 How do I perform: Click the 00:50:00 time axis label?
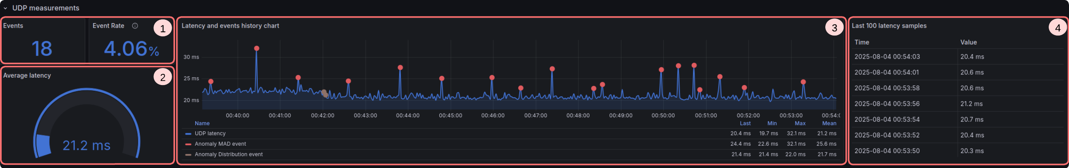pos(663,116)
